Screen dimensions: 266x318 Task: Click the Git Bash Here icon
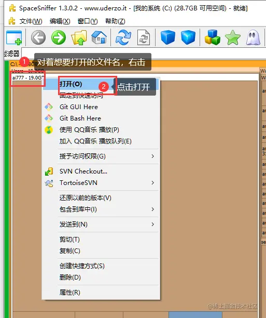tap(49, 118)
